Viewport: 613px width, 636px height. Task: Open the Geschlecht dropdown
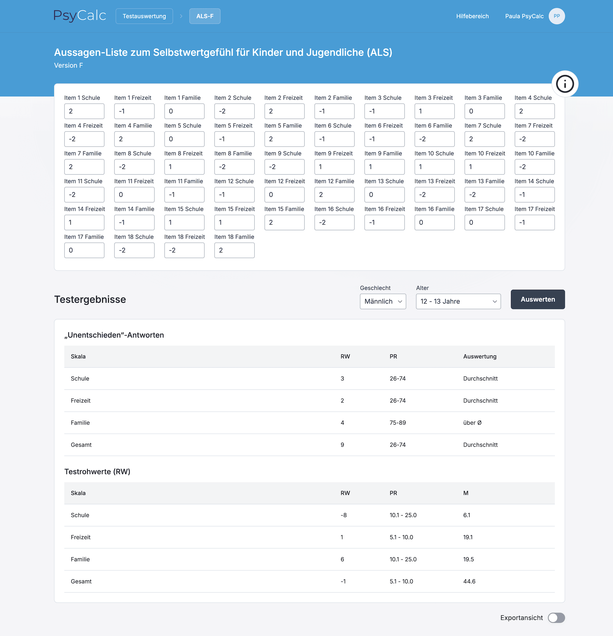(383, 301)
